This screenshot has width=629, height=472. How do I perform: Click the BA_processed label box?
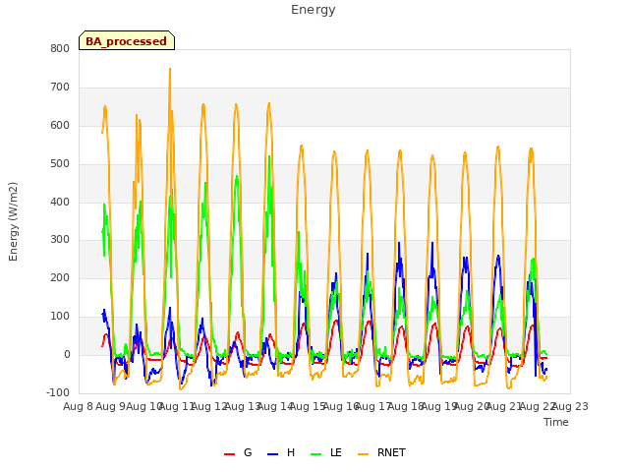(x=127, y=40)
